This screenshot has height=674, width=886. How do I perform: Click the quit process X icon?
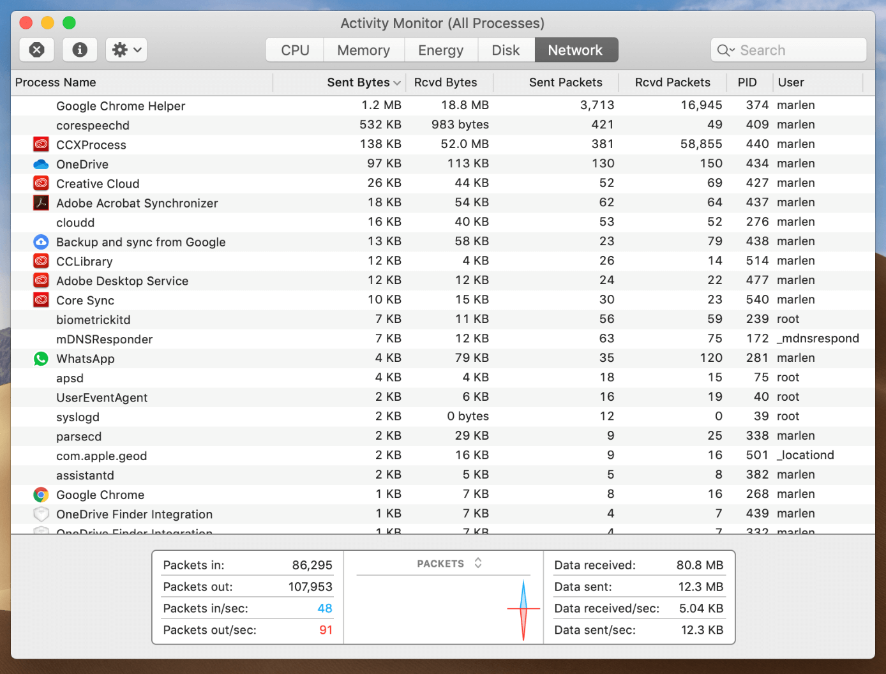pyautogui.click(x=36, y=49)
